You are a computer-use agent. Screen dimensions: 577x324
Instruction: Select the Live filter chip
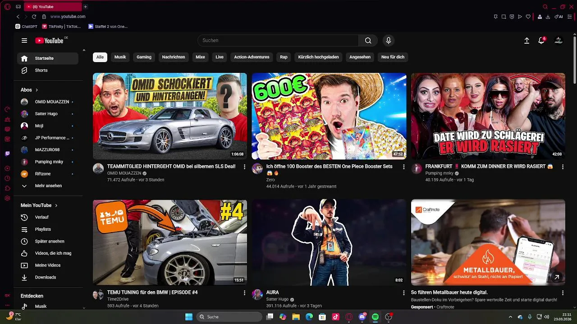coord(220,57)
